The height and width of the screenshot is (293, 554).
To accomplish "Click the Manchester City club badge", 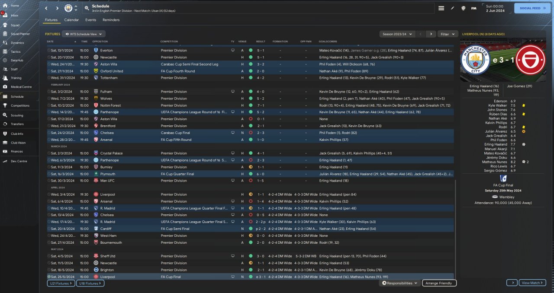I will click(x=68, y=8).
